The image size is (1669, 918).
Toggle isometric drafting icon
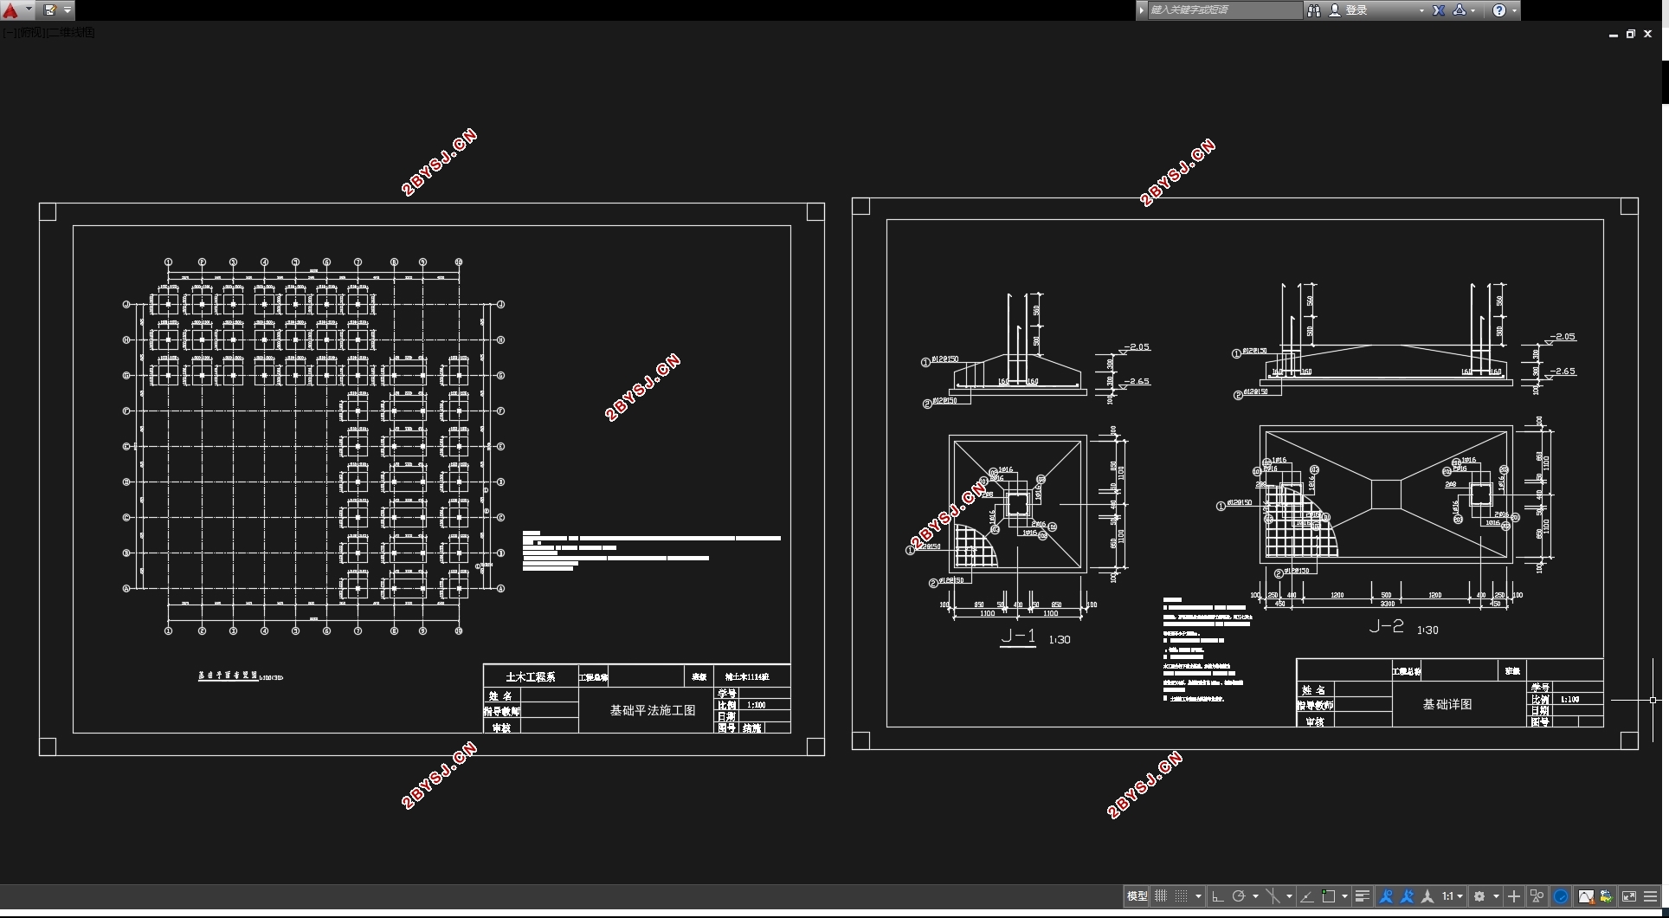pyautogui.click(x=1273, y=896)
